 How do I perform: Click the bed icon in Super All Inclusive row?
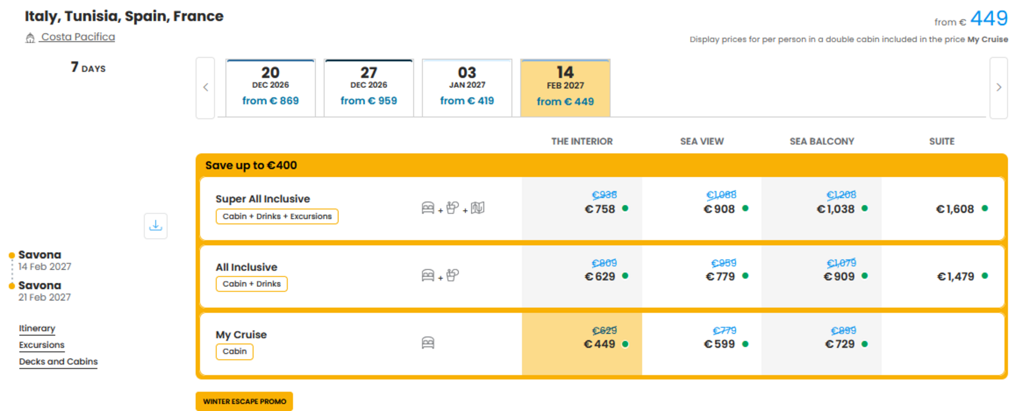428,208
